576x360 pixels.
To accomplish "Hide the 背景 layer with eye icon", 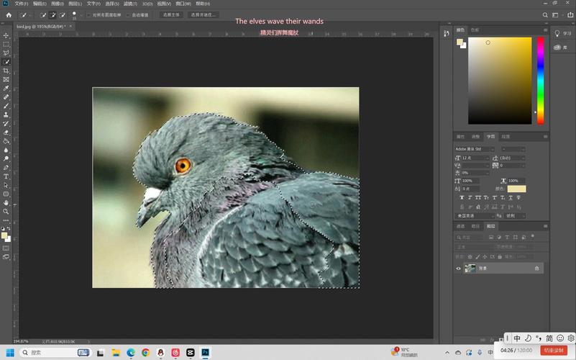I will 459,268.
